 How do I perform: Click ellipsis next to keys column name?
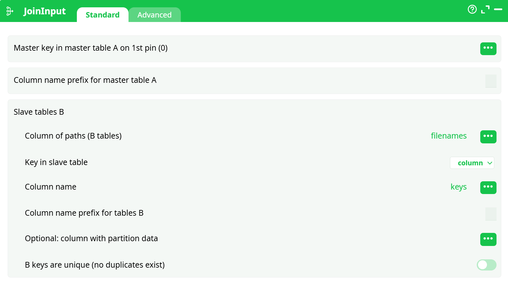(x=488, y=187)
